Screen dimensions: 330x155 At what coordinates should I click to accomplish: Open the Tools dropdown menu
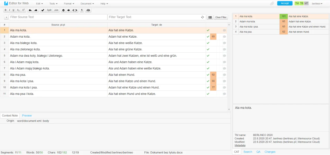(53, 4)
